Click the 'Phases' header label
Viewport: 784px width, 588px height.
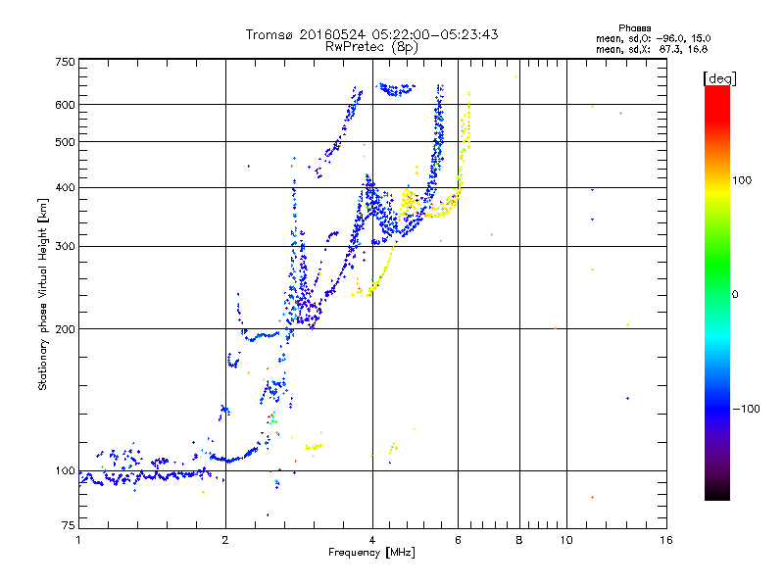click(x=634, y=28)
